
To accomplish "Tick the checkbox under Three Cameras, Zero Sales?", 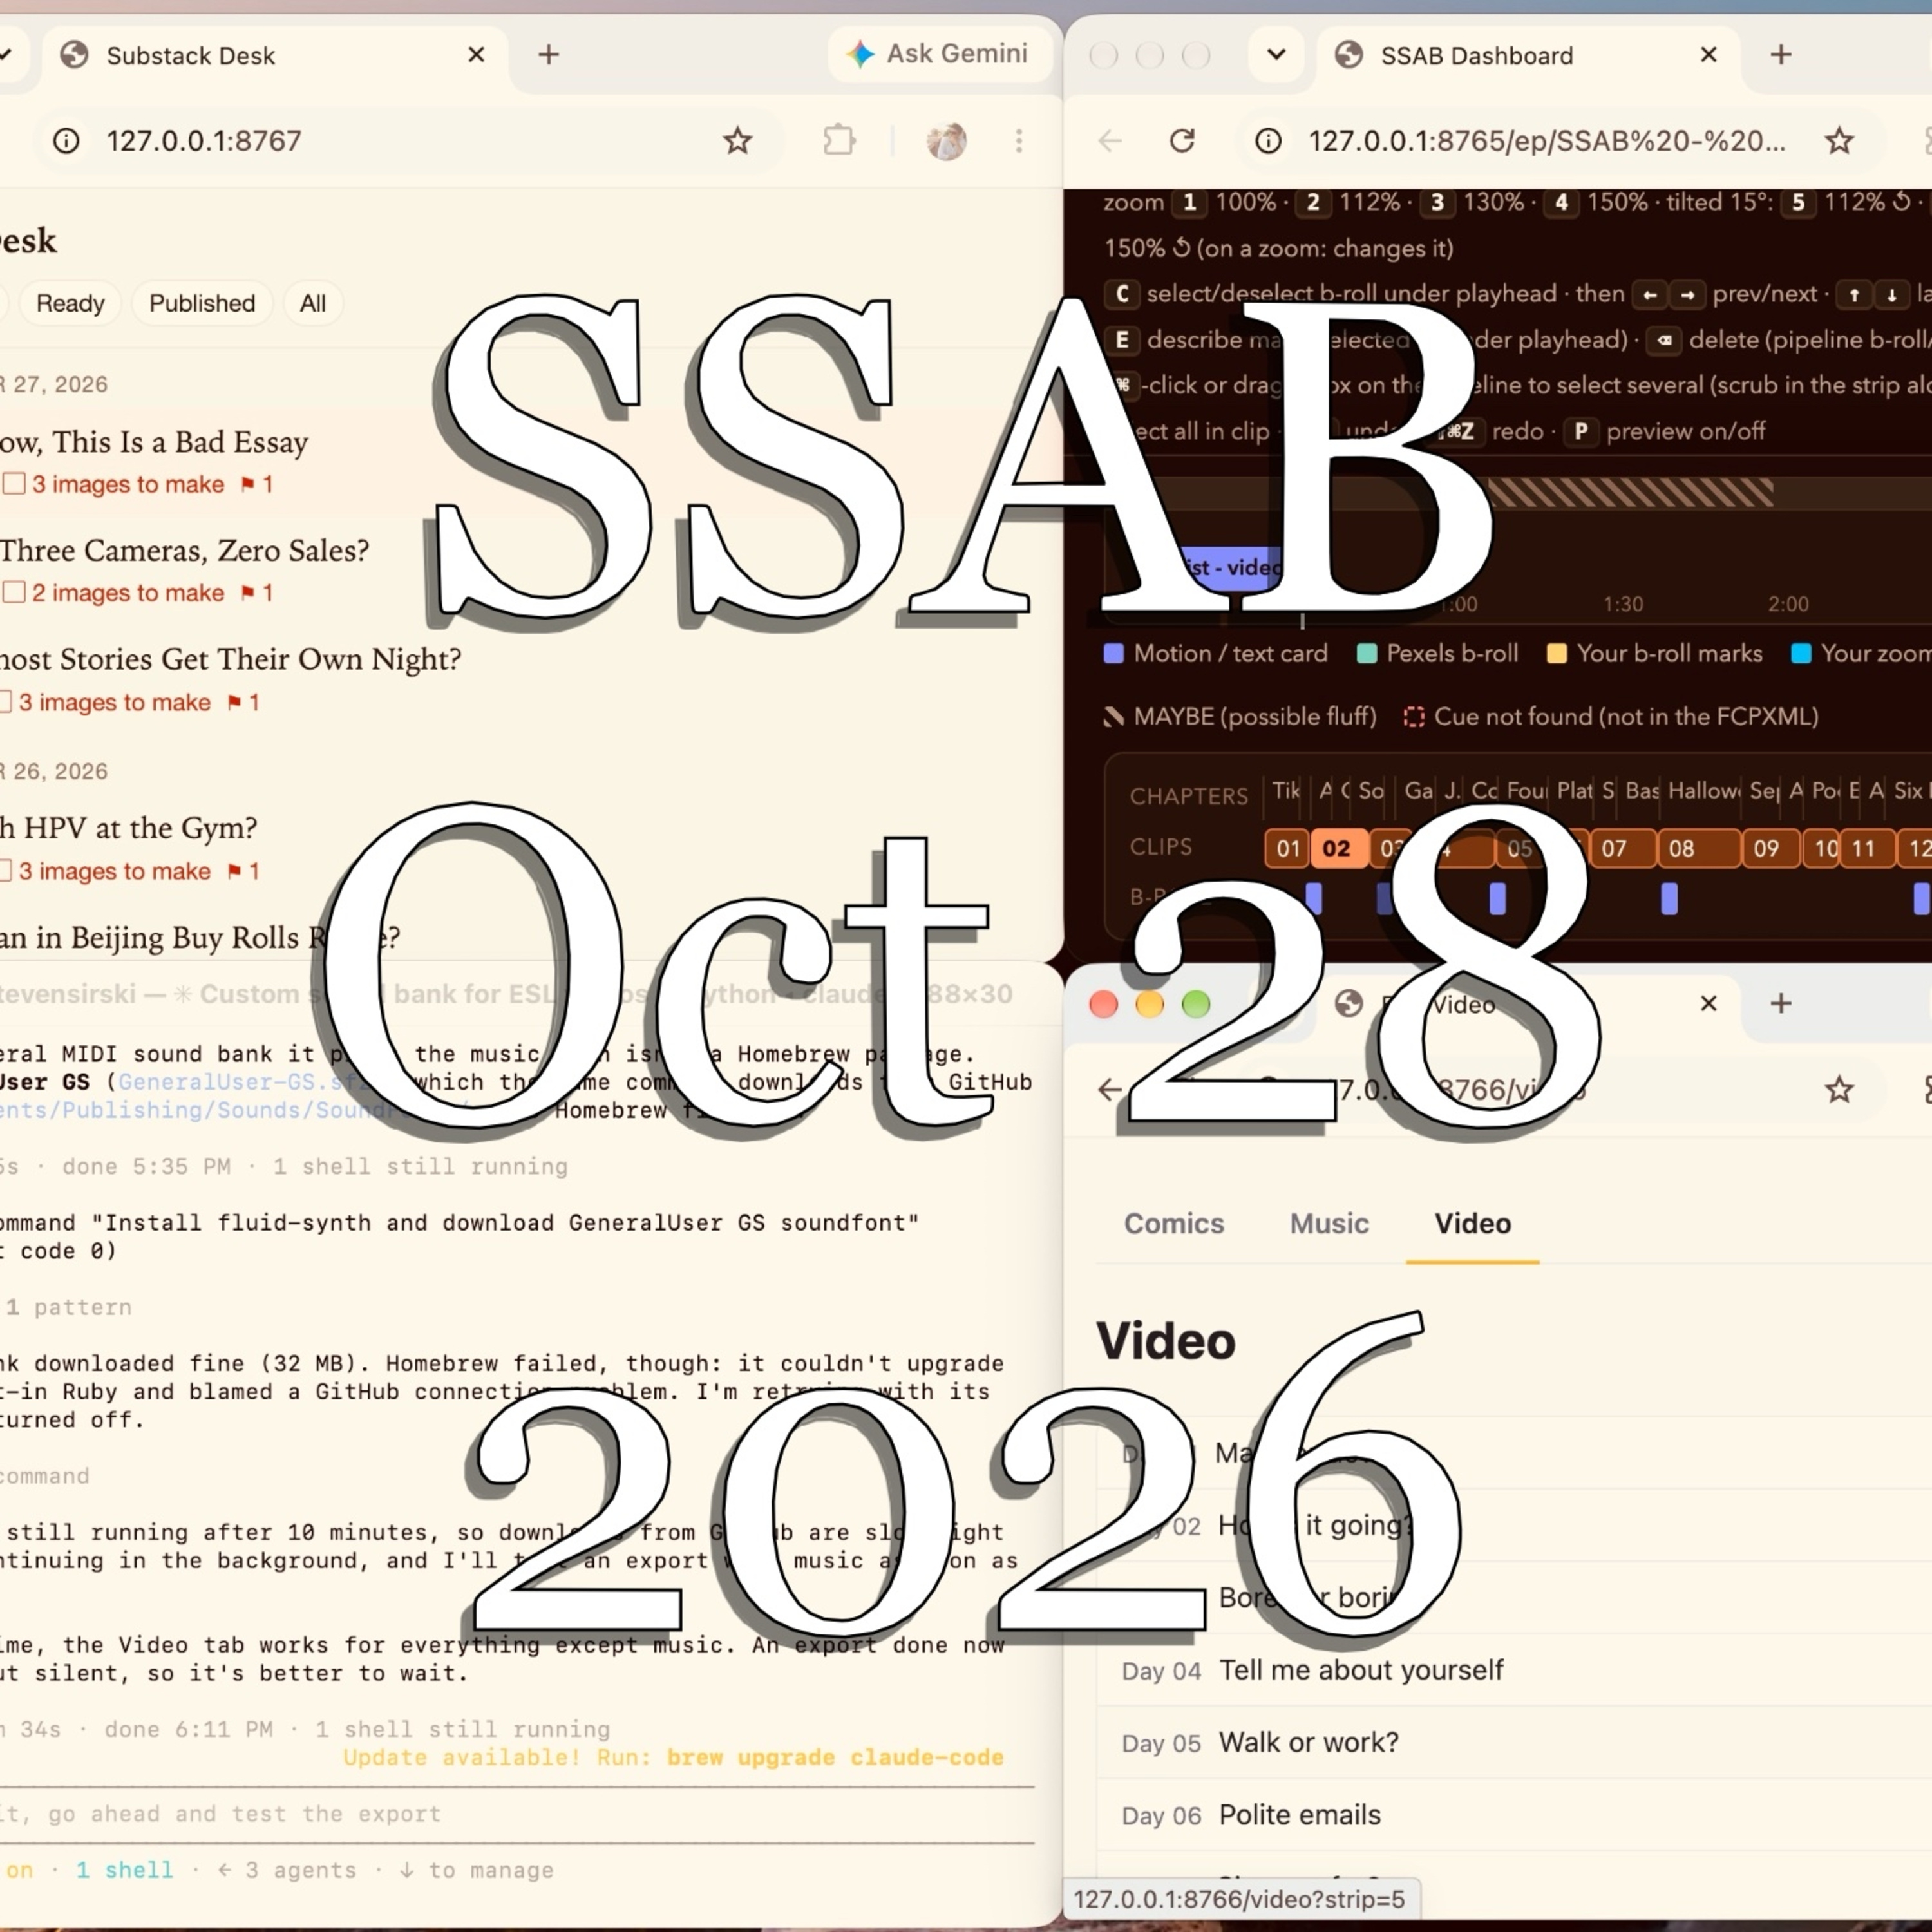I will [x=14, y=593].
